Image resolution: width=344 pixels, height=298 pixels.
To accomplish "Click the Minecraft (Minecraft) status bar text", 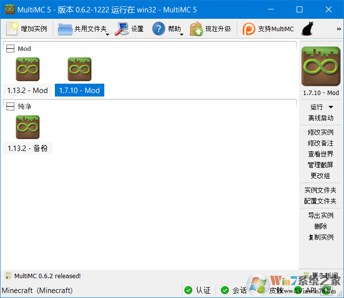I will coord(37,290).
